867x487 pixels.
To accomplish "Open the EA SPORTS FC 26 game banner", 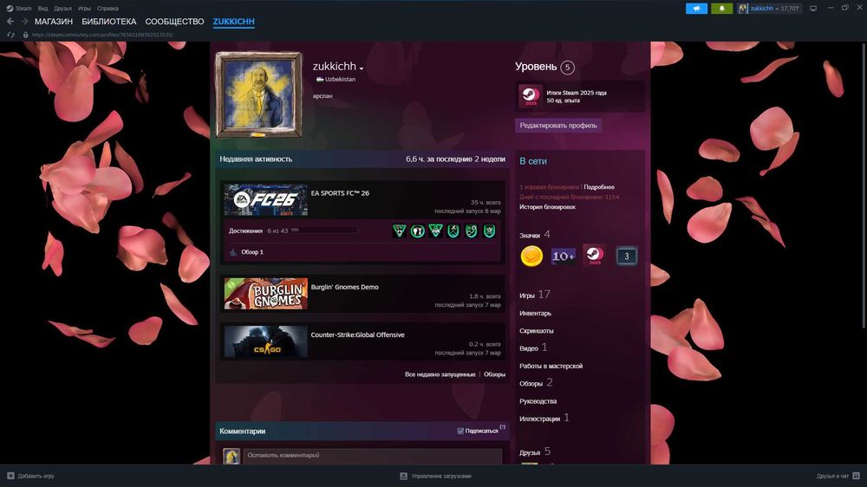I will [x=266, y=199].
